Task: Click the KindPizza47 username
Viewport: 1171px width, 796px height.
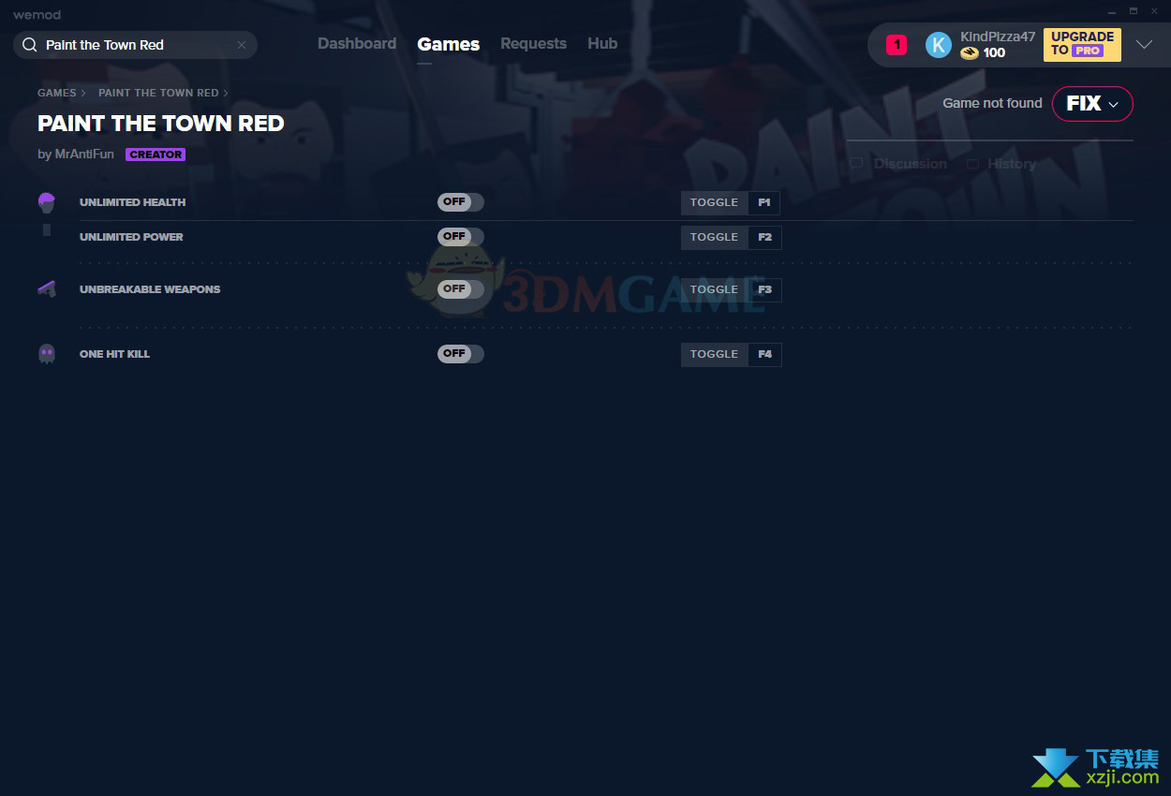Action: coord(998,37)
